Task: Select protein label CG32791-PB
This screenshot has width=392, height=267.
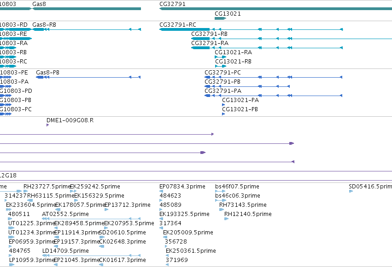Action: coord(222,82)
